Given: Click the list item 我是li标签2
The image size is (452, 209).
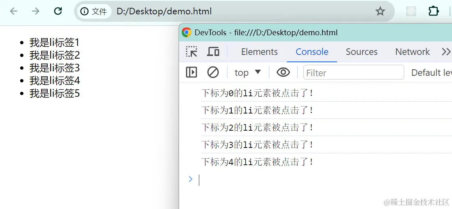Looking at the screenshot, I should [x=55, y=55].
